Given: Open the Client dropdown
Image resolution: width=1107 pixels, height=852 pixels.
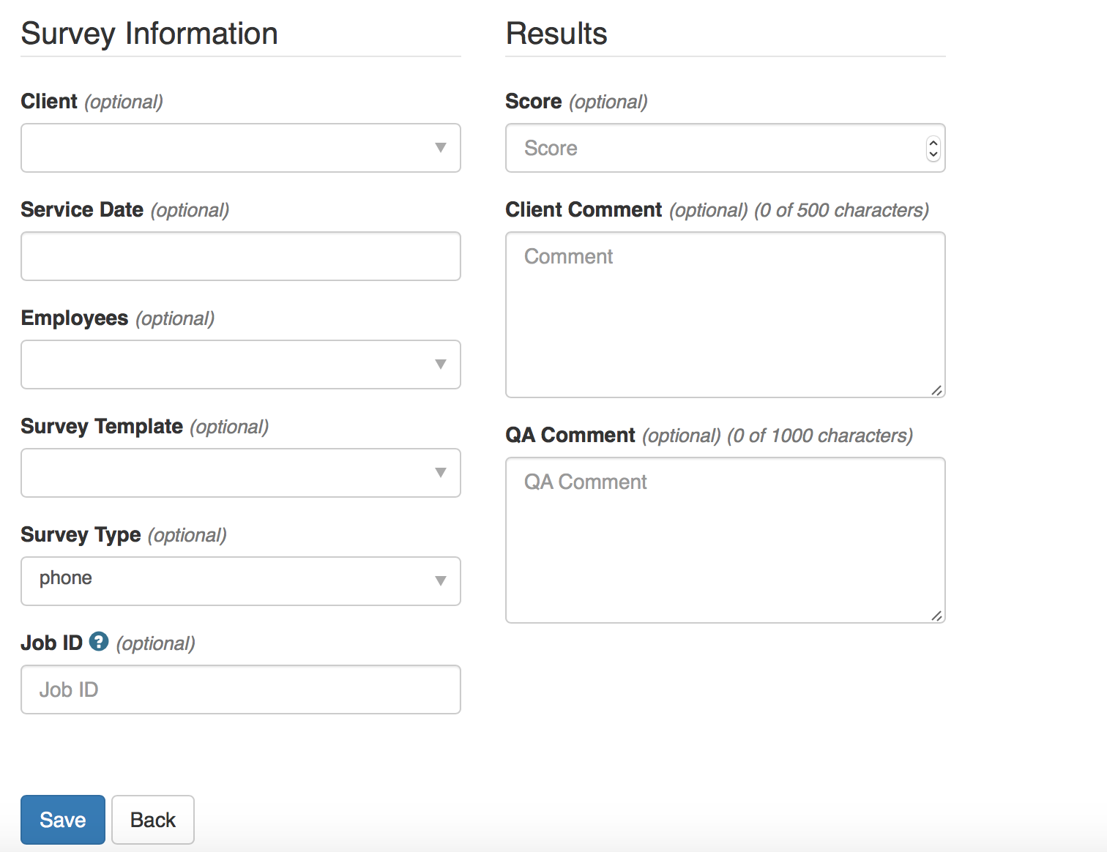Looking at the screenshot, I should [241, 148].
